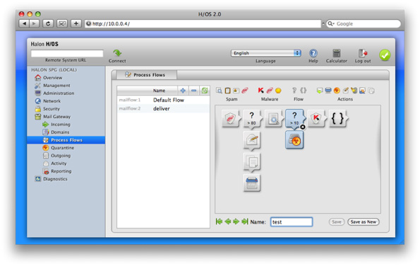Screen dimensions: 420x266
Task: Open Diagnostics in the sidebar
Action: pyautogui.click(x=55, y=179)
